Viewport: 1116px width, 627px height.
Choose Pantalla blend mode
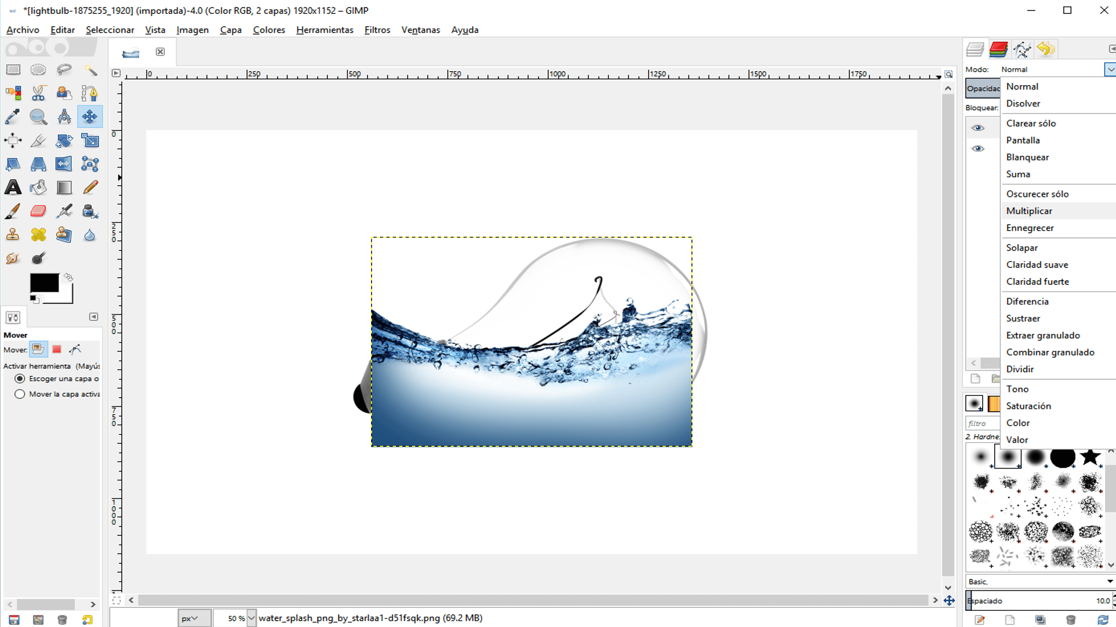(1059, 140)
